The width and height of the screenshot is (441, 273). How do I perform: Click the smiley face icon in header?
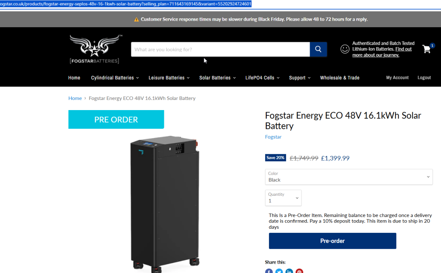click(x=345, y=49)
